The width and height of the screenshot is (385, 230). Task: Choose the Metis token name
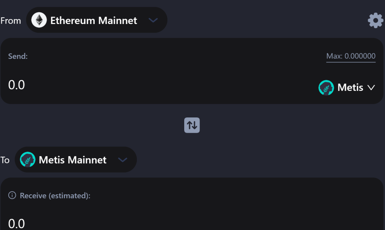click(x=350, y=87)
